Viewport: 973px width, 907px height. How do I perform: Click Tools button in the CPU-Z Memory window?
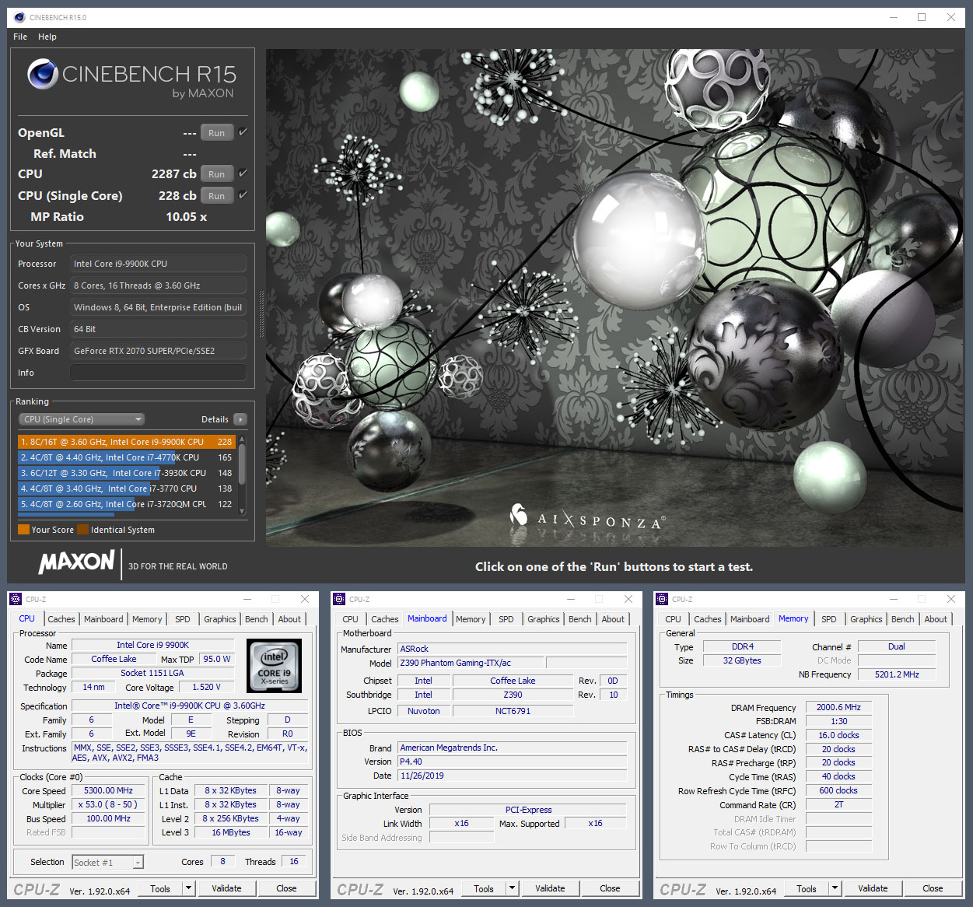807,888
